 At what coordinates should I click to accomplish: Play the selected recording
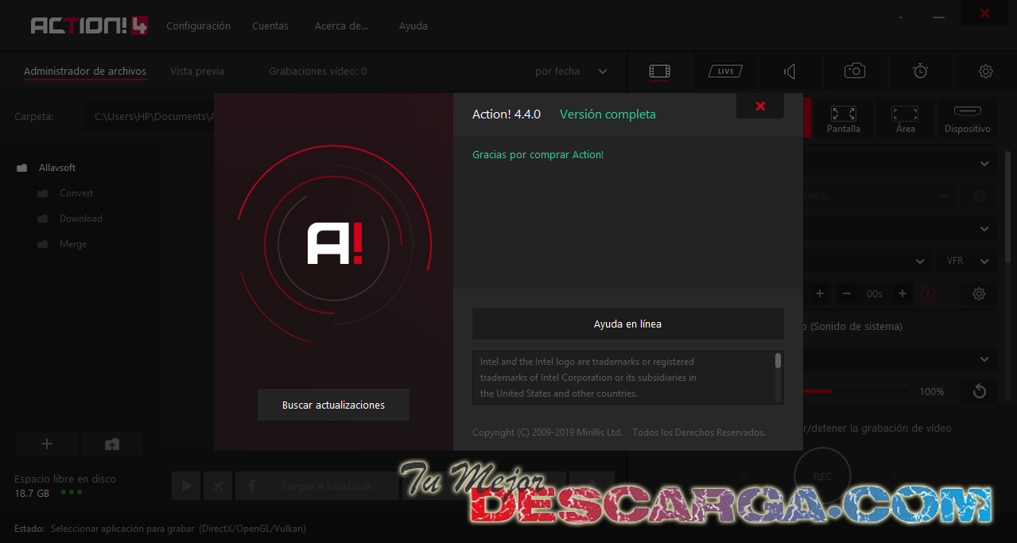(186, 486)
